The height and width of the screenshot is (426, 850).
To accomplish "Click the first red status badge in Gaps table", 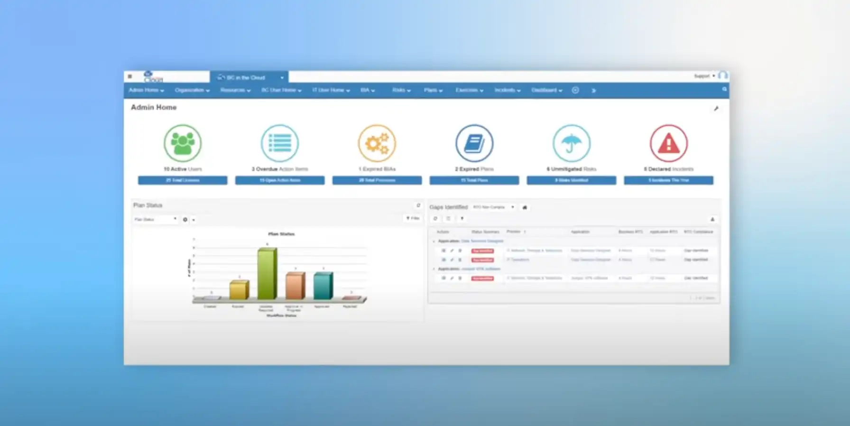I will pyautogui.click(x=482, y=250).
